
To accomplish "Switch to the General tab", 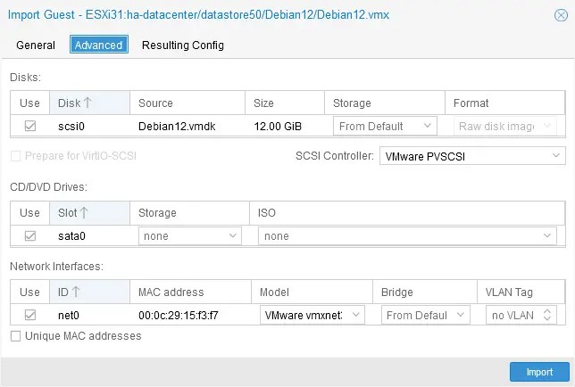I will tap(36, 45).
